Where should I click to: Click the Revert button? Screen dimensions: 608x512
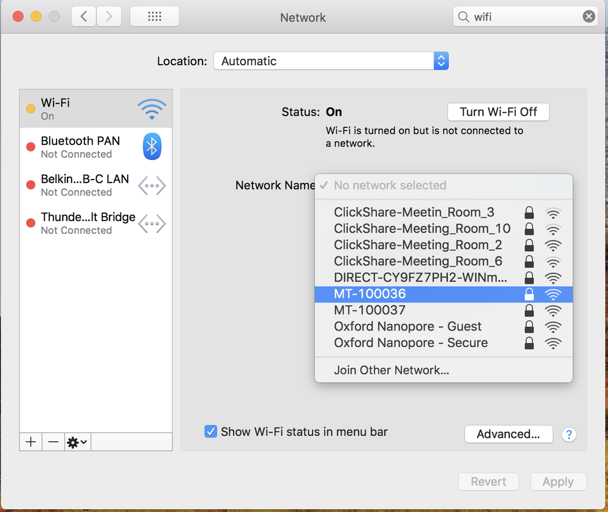tap(488, 482)
